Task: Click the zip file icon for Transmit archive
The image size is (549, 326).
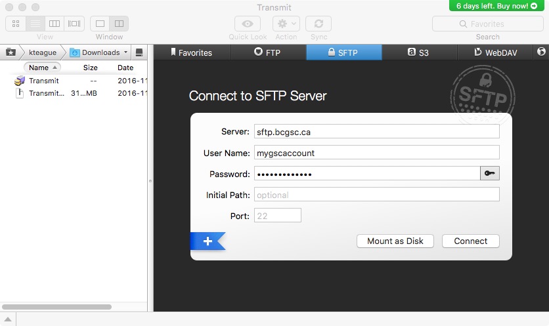Action: tap(20, 93)
